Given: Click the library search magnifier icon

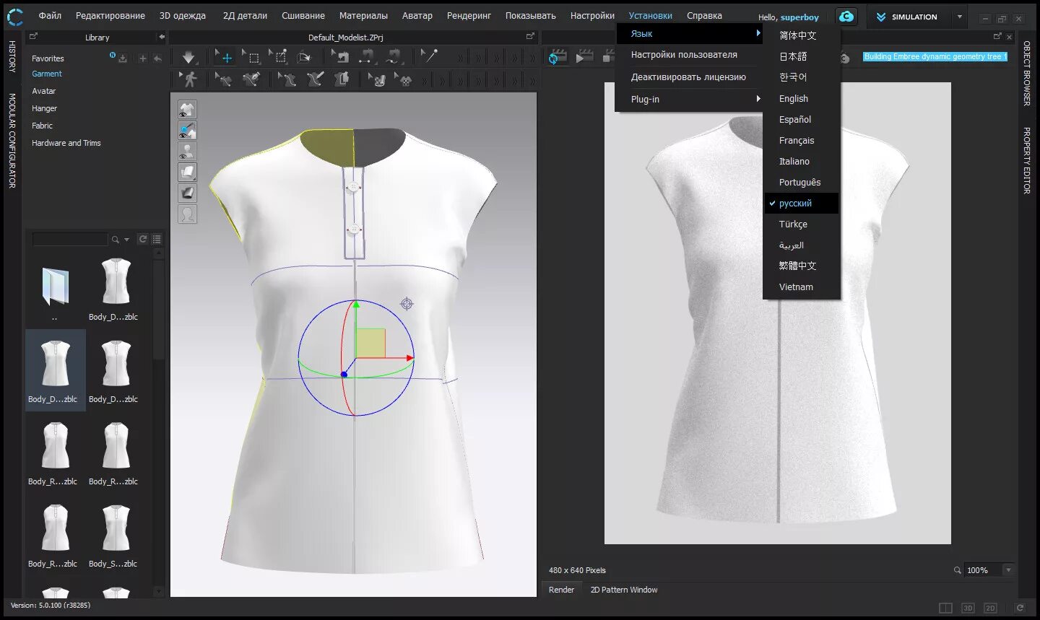Looking at the screenshot, I should click(115, 240).
